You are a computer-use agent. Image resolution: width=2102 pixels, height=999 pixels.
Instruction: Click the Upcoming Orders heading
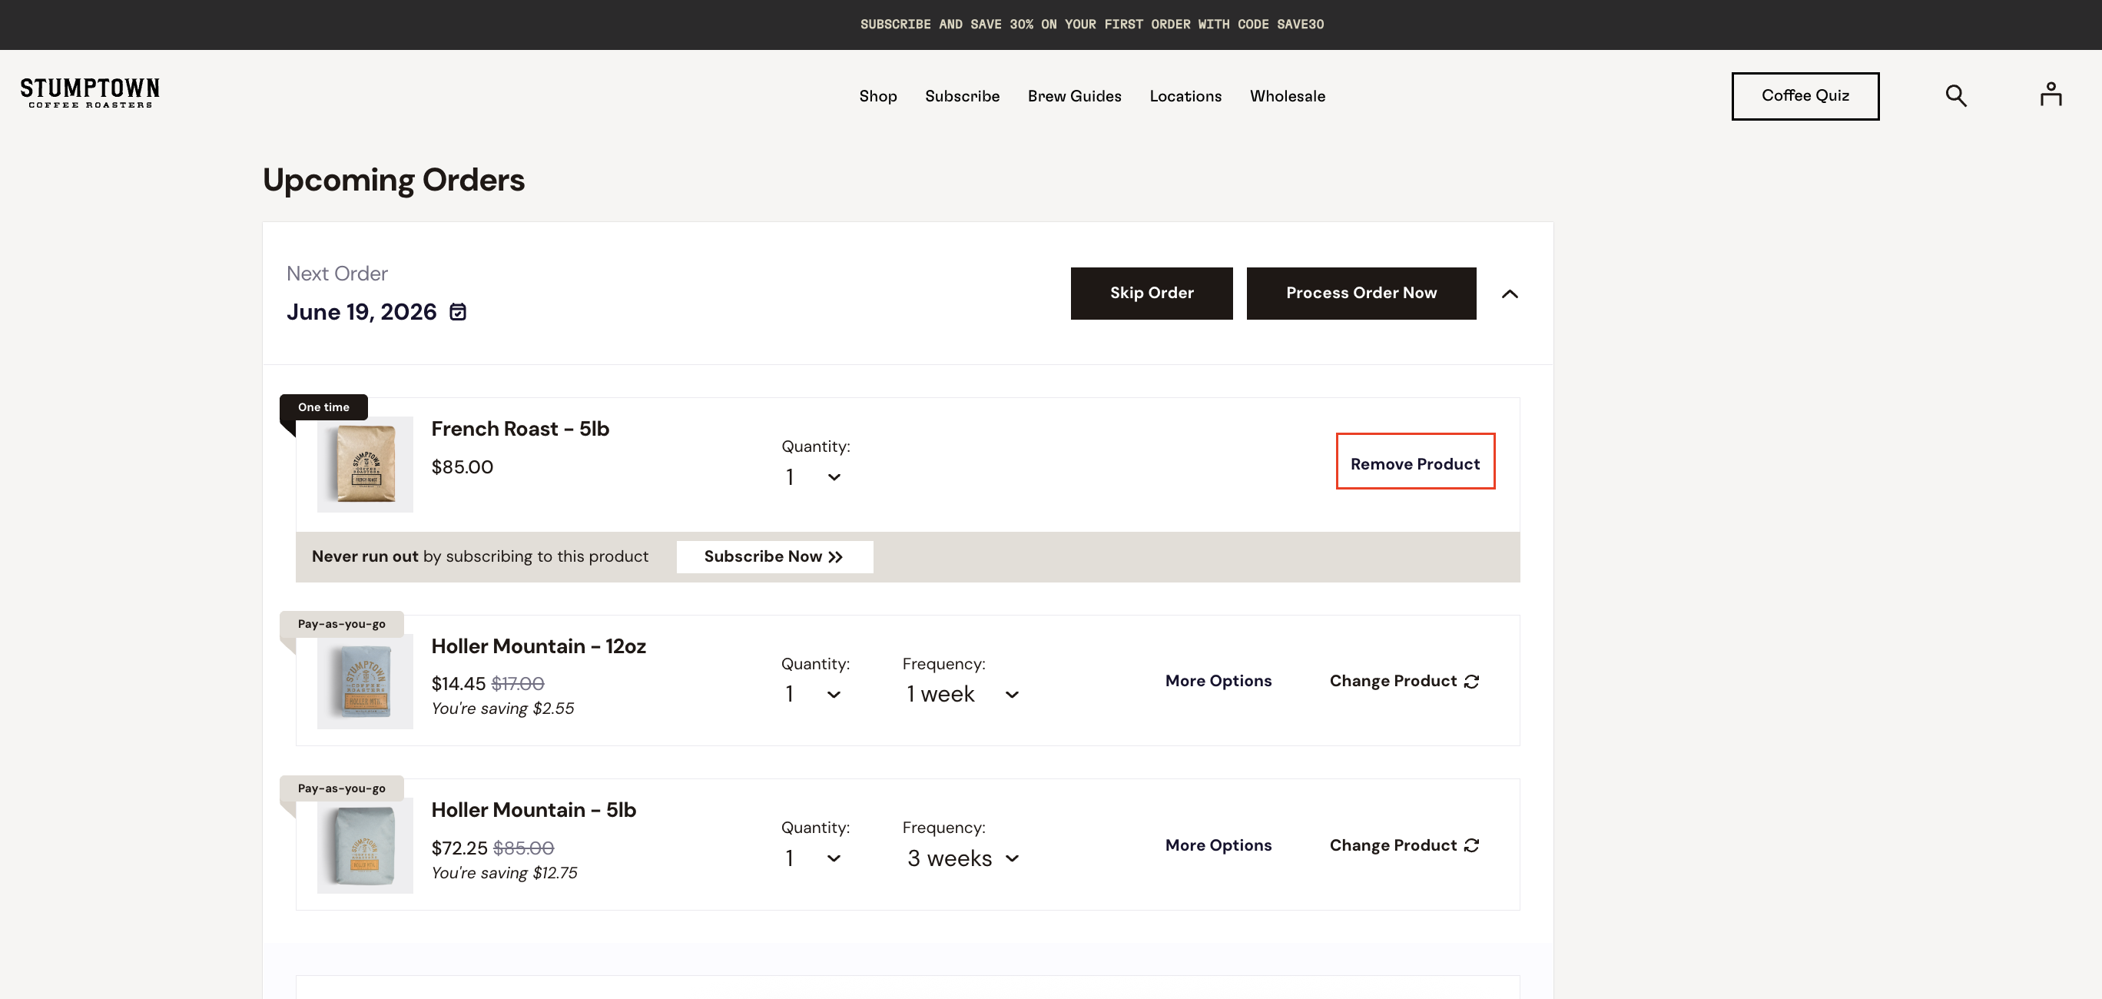[x=393, y=180]
